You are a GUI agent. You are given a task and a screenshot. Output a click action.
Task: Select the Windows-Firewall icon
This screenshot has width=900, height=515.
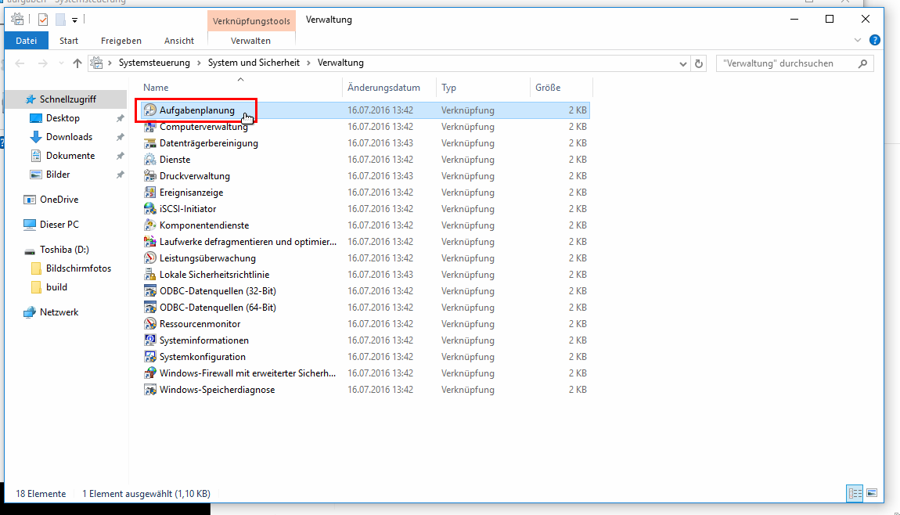(x=149, y=373)
